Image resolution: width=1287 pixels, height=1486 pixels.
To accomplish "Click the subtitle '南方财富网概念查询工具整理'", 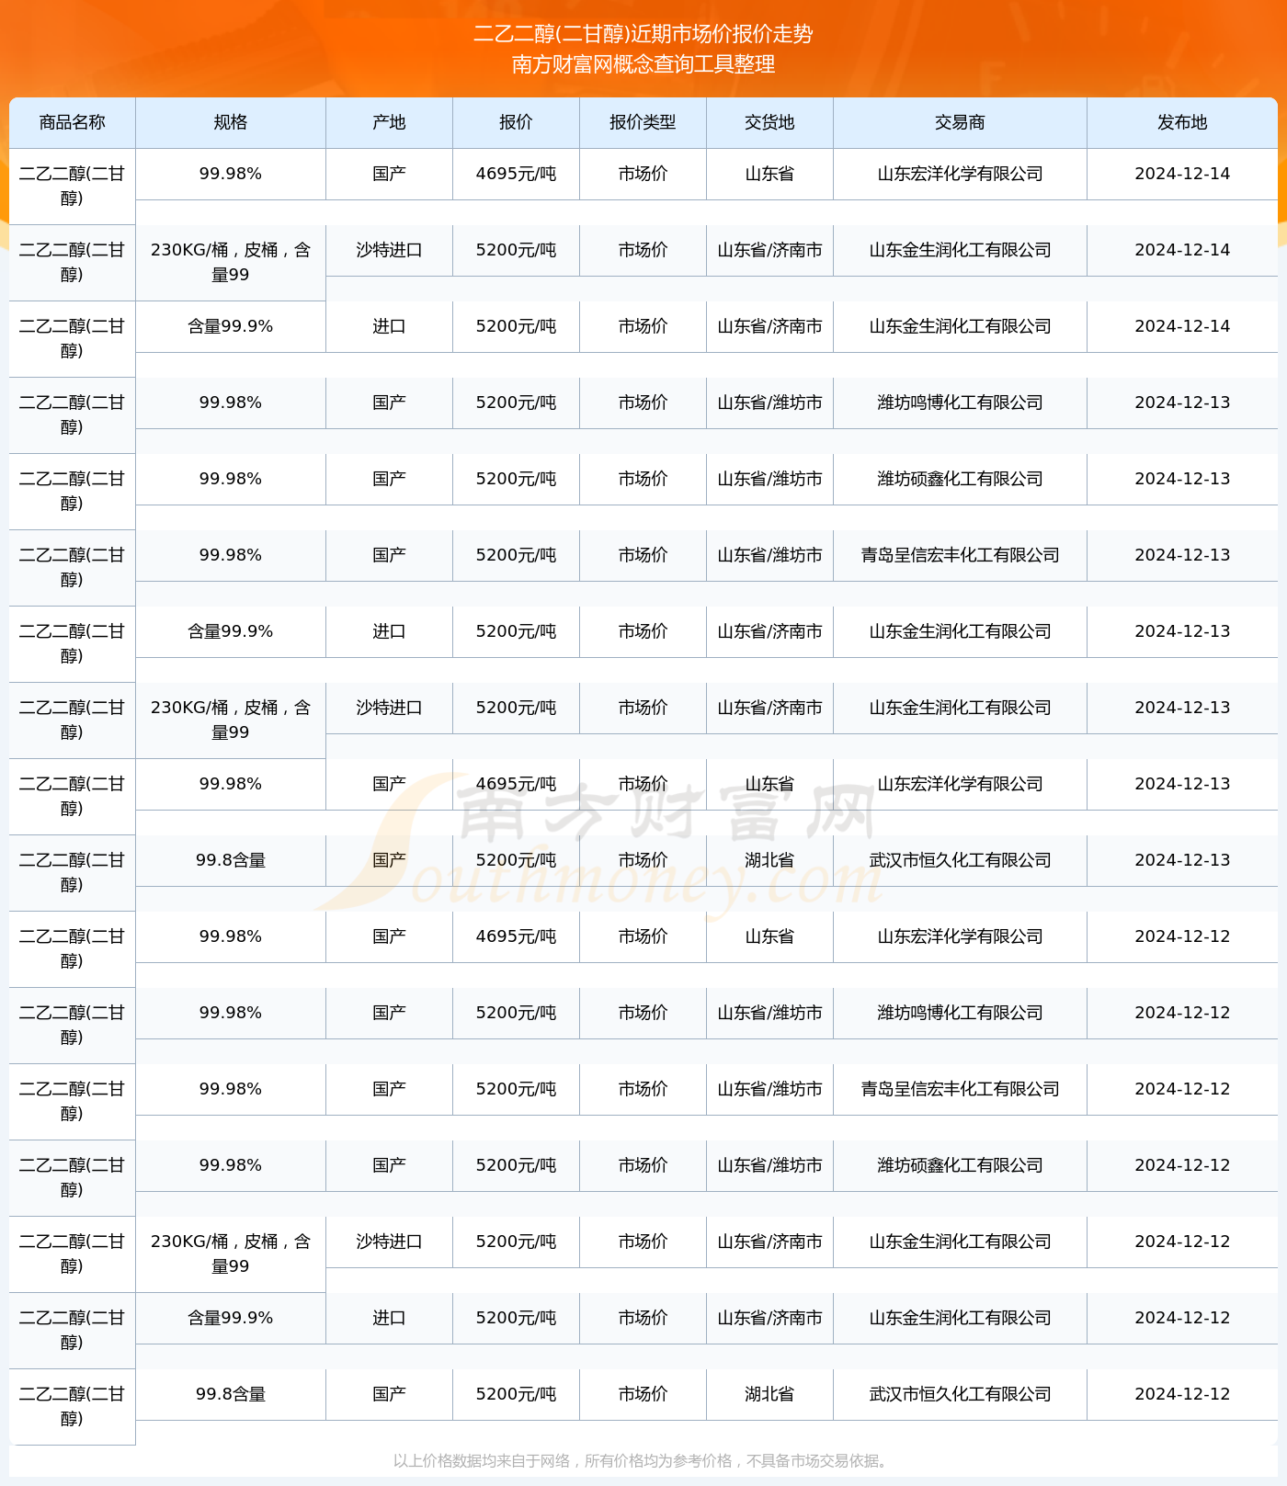I will (x=643, y=64).
